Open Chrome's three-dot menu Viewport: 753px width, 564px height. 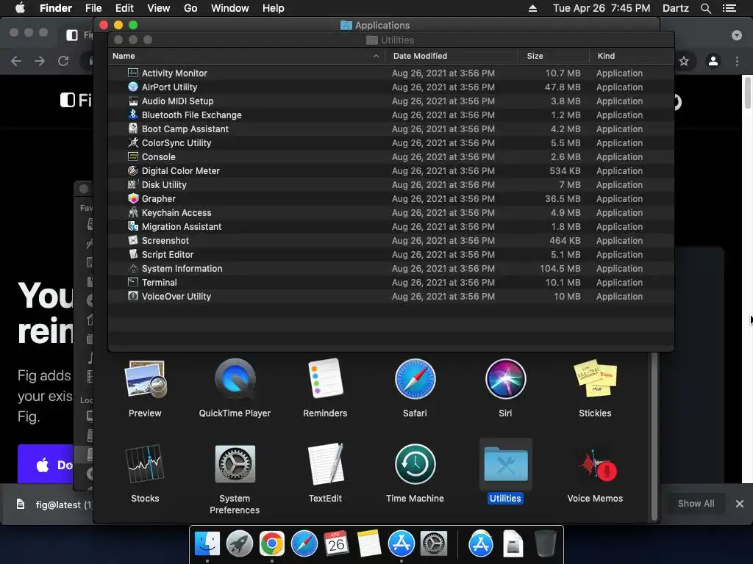click(737, 61)
